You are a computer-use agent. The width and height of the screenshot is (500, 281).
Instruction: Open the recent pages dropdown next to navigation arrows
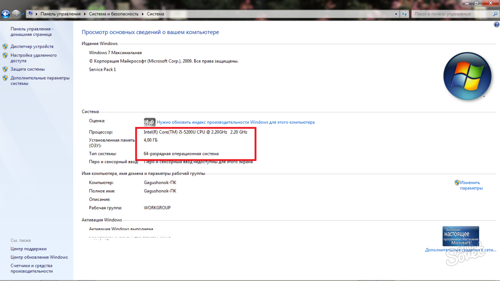coord(23,14)
